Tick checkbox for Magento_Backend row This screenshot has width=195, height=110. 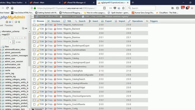(34, 29)
